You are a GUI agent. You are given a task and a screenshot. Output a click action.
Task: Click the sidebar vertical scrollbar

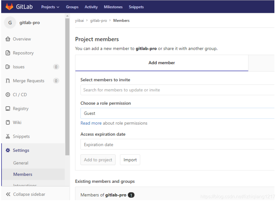67,87
